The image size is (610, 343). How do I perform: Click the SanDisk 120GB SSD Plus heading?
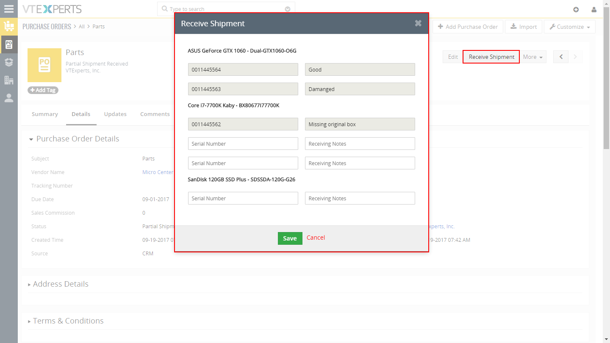241,180
